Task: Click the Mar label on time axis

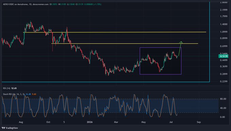Action: tap(116, 122)
